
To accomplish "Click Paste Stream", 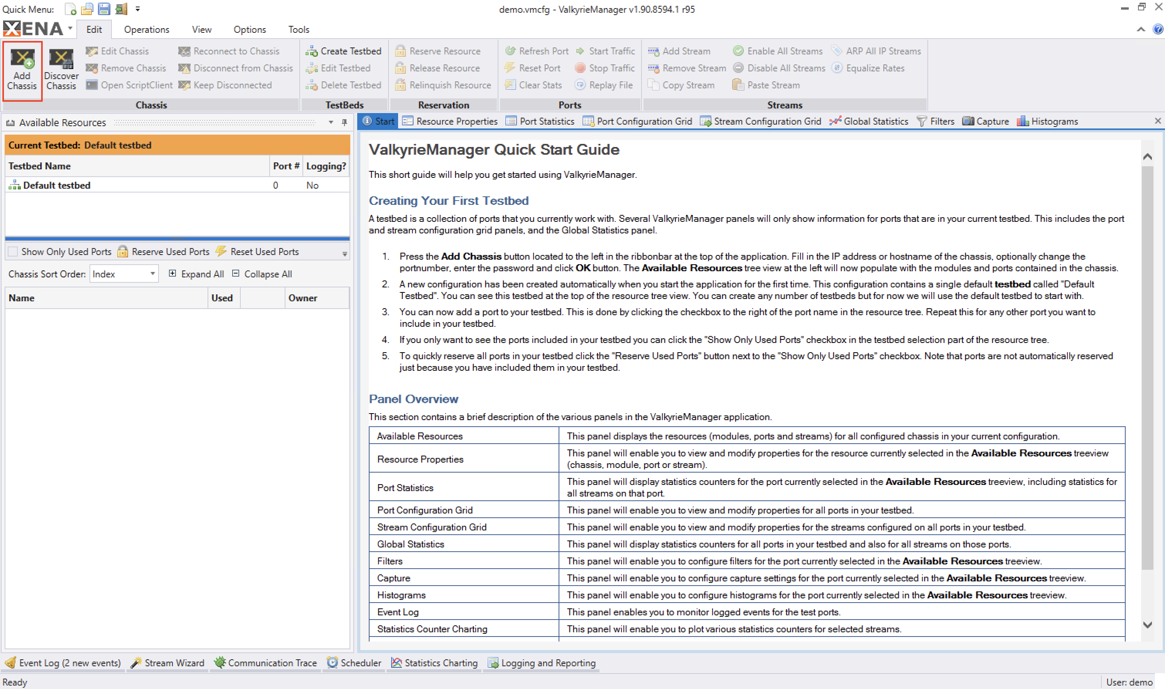I will click(x=766, y=85).
